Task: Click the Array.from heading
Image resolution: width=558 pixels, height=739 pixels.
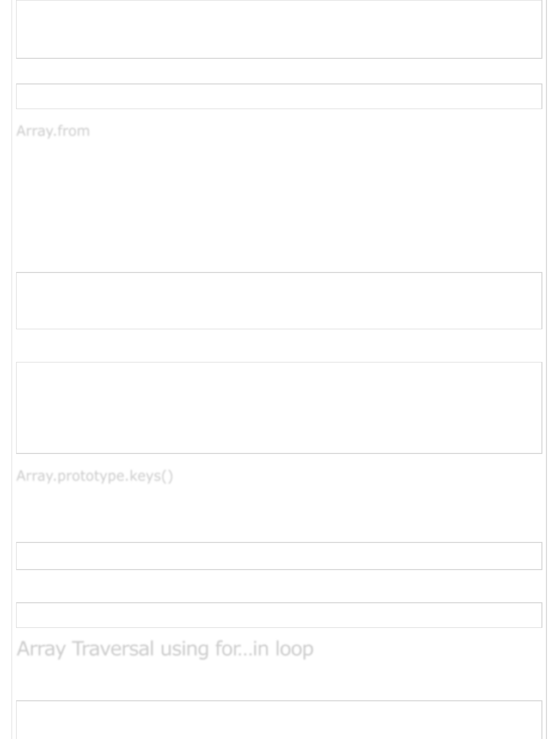Action: click(x=53, y=131)
